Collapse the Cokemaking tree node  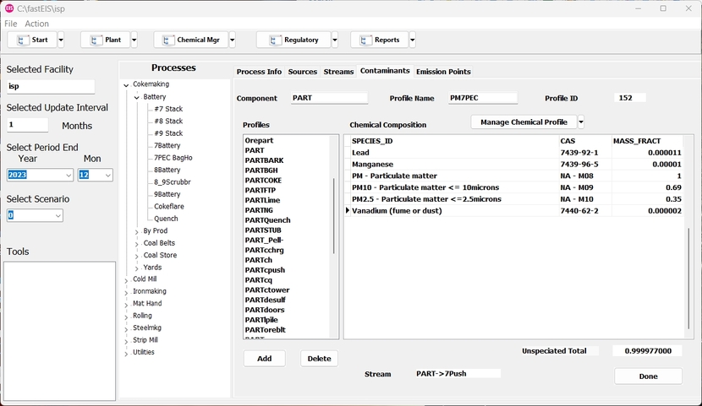(126, 84)
